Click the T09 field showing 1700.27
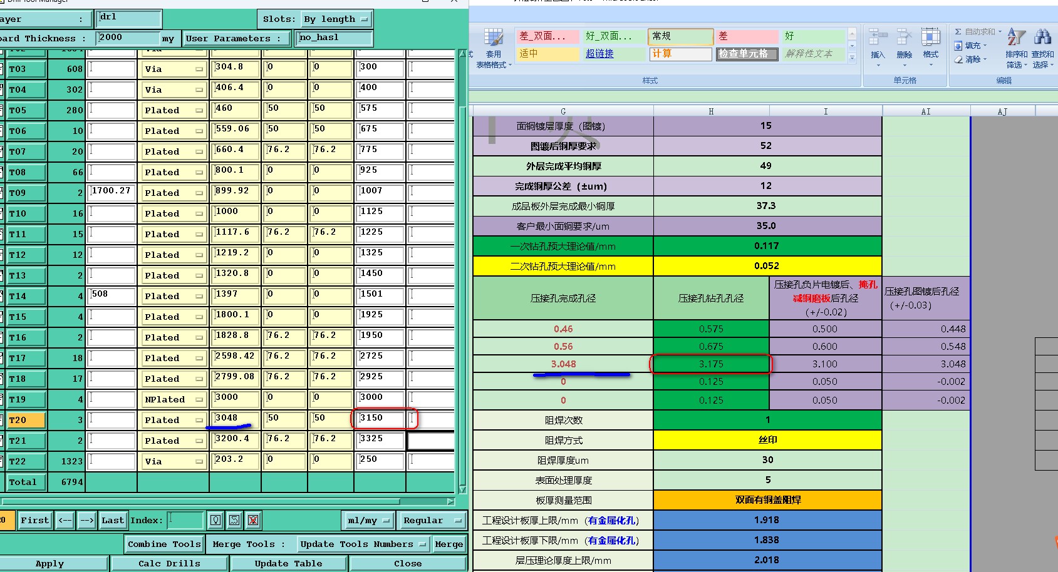Image resolution: width=1058 pixels, height=572 pixels. pyautogui.click(x=112, y=193)
